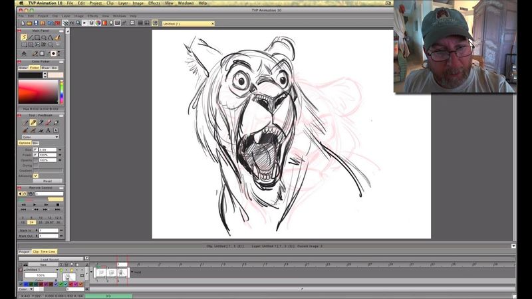Toggle the Size pressure 'P' checkbox
The image size is (532, 299).
tap(36, 149)
